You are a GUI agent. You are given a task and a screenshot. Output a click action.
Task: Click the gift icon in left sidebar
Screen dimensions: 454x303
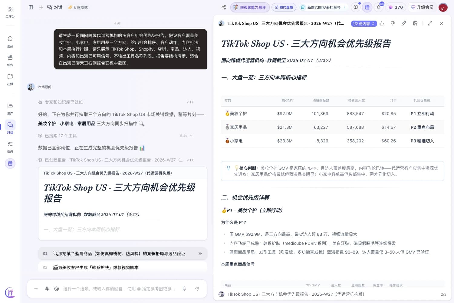tap(10, 163)
